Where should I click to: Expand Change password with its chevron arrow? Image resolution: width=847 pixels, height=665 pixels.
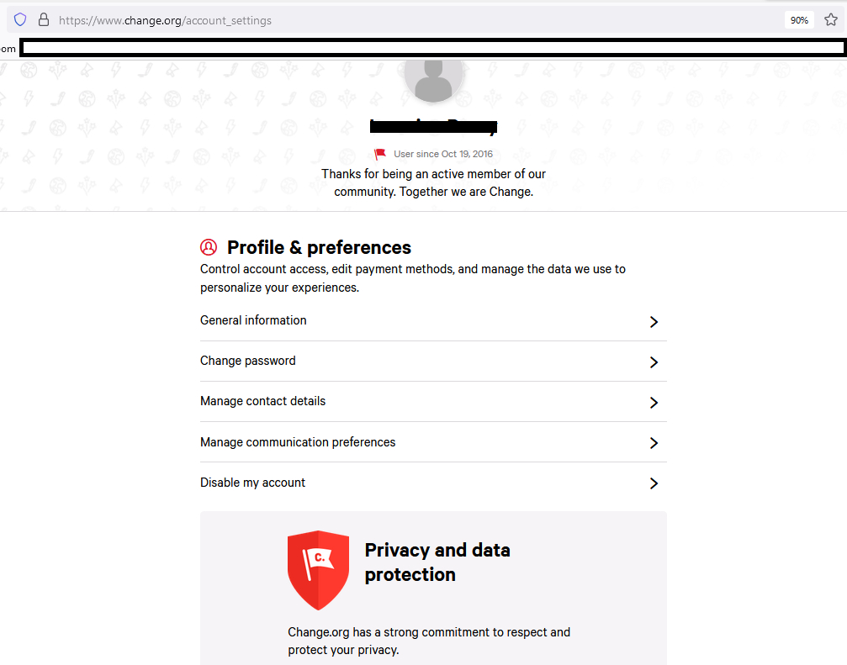coord(654,362)
